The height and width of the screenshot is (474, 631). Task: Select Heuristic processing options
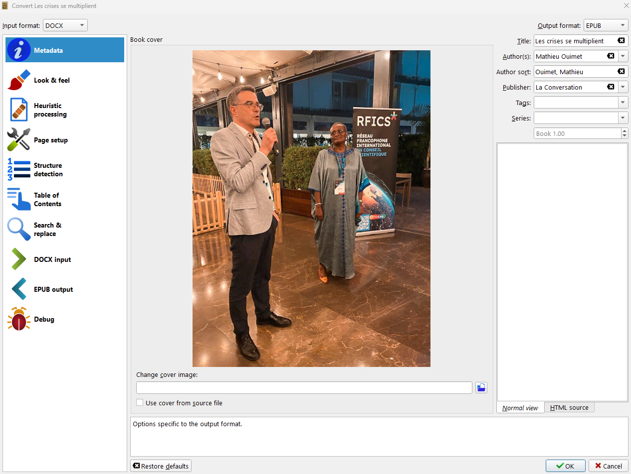coord(64,110)
